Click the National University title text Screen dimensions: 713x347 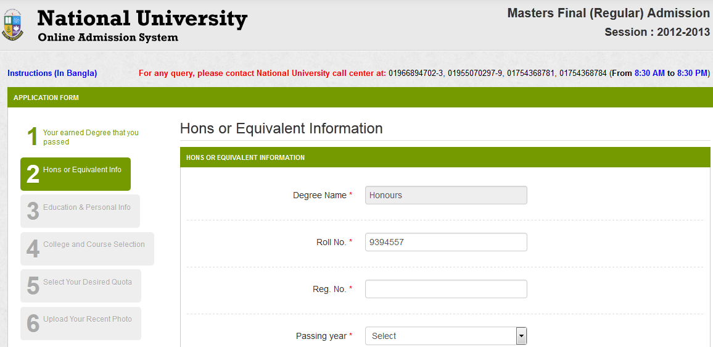[142, 19]
